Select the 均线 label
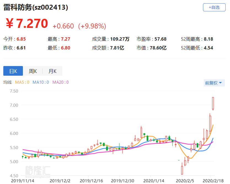 tap(7, 82)
